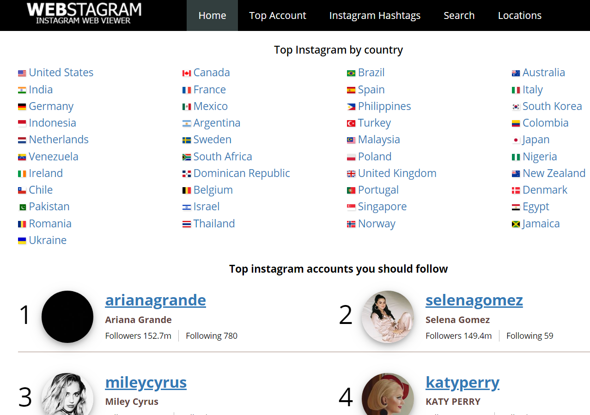The image size is (590, 415).
Task: Click arianagrande's black profile picture
Action: pyautogui.click(x=67, y=317)
